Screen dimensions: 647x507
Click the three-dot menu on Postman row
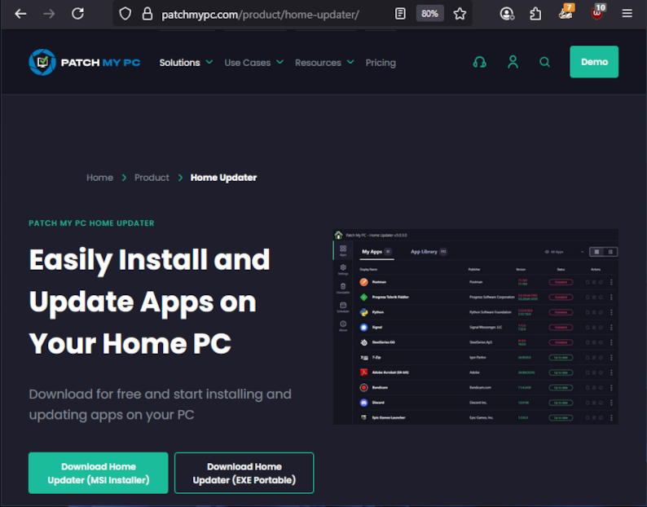coord(611,282)
